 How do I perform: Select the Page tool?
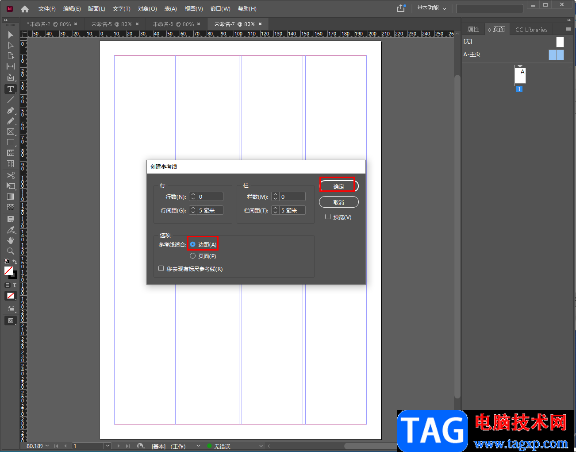tap(11, 56)
